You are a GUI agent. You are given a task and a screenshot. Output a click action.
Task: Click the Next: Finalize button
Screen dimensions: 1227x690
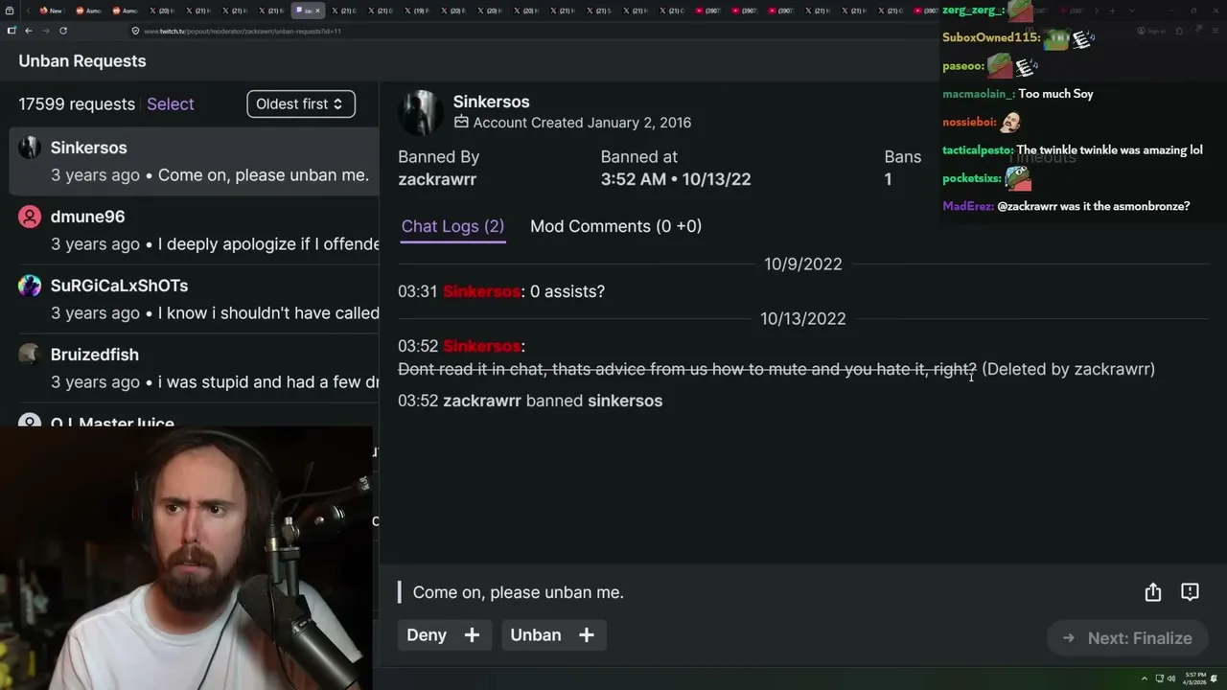point(1126,638)
